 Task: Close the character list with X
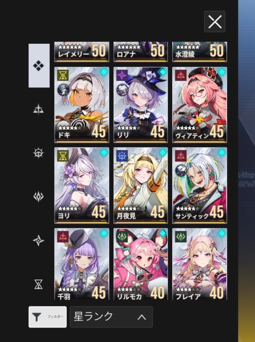coord(215,22)
